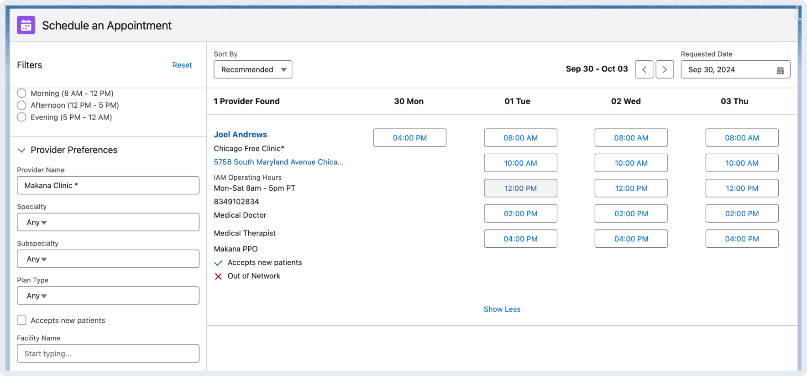This screenshot has height=376, width=807.
Task: Click the purple calendar appointment icon
Action: (26, 25)
